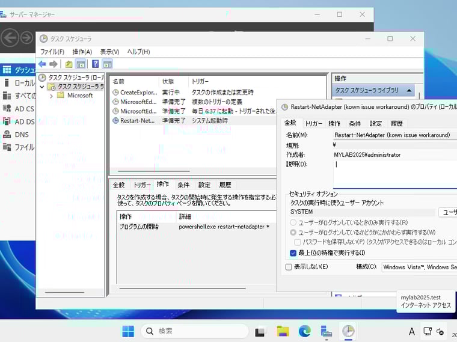
Task: Select the Restart-Net... task row
Action: pyautogui.click(x=194, y=121)
